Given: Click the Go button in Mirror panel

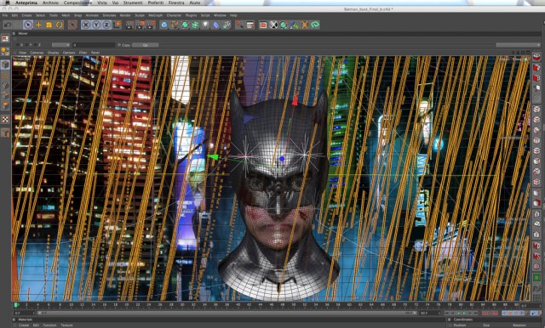Looking at the screenshot, I should tap(146, 45).
